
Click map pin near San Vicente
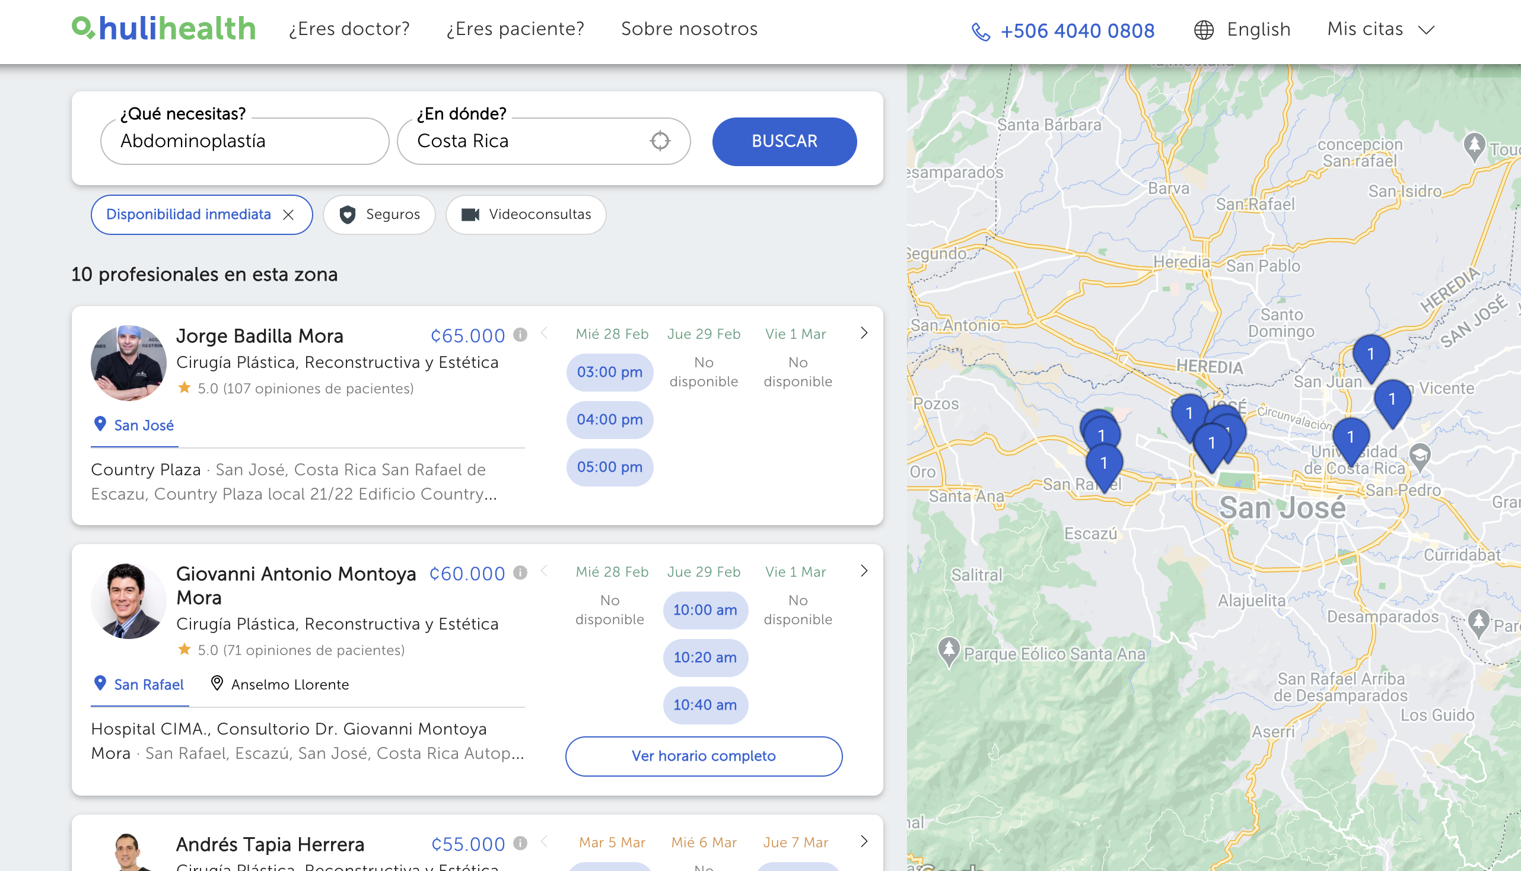coord(1392,401)
